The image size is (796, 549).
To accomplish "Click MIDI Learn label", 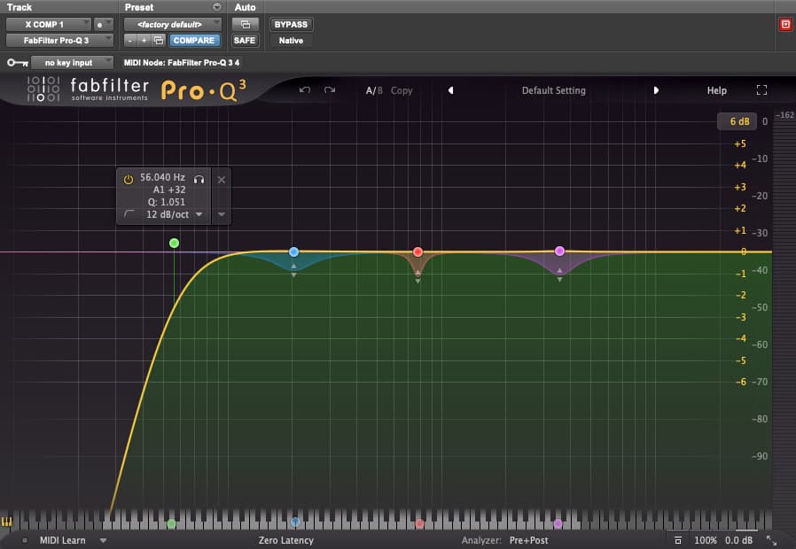I will click(x=62, y=540).
